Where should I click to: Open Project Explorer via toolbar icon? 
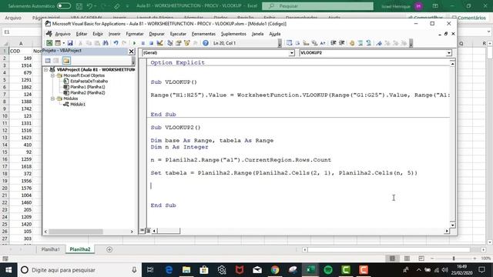coord(169,43)
